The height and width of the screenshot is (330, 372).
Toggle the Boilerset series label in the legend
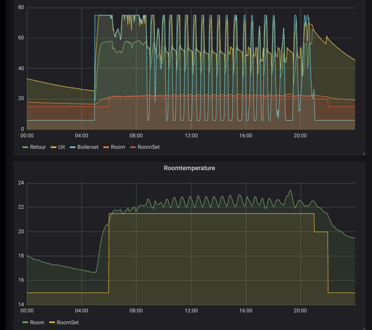[x=88, y=147]
